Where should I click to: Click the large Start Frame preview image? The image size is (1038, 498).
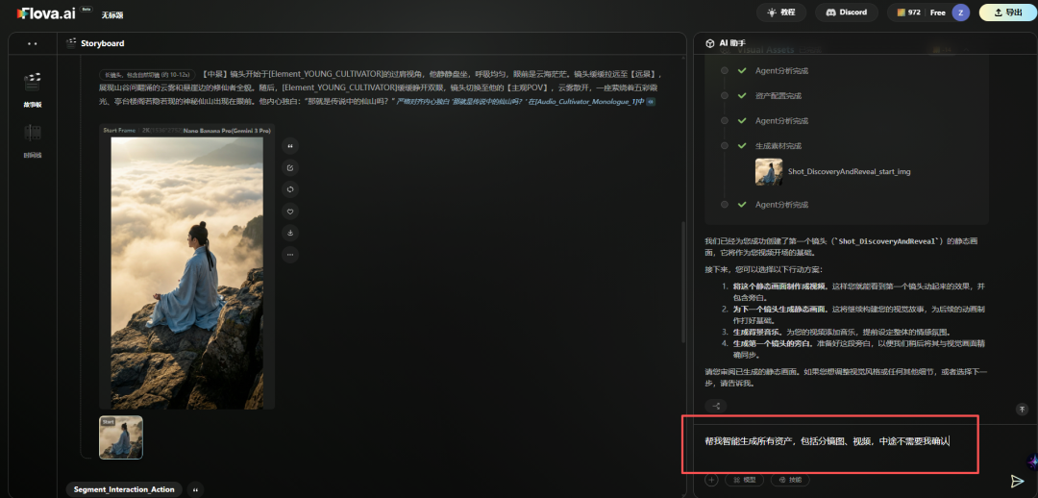click(187, 273)
